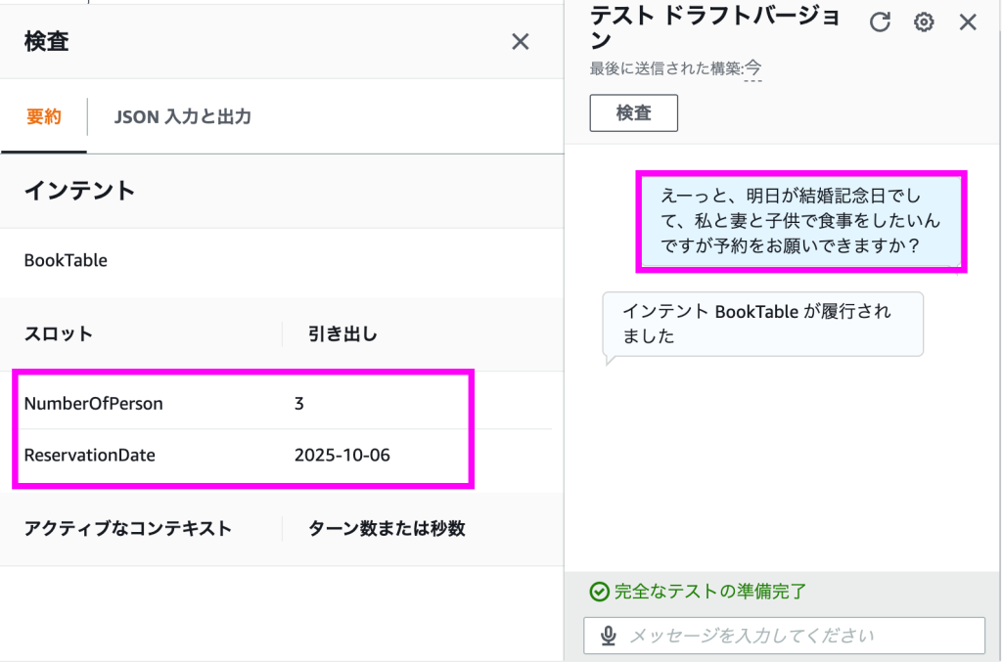The image size is (1002, 662).
Task: Open test settings gear icon
Action: coord(924,22)
